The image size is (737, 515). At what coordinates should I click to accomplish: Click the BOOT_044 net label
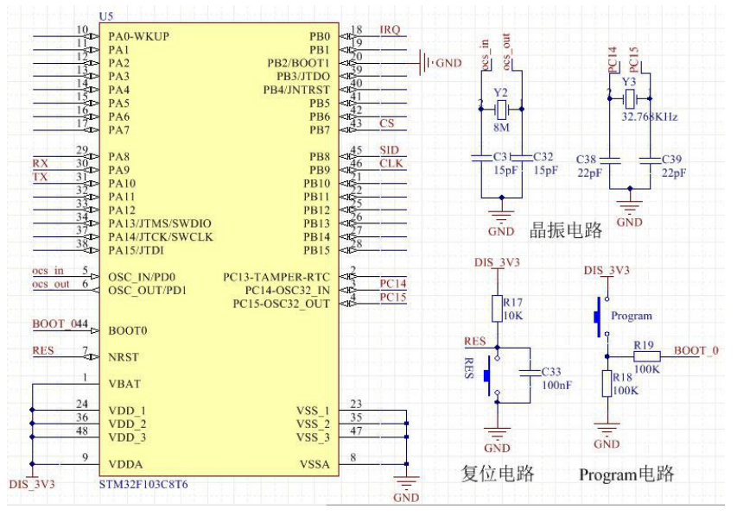[x=60, y=324]
